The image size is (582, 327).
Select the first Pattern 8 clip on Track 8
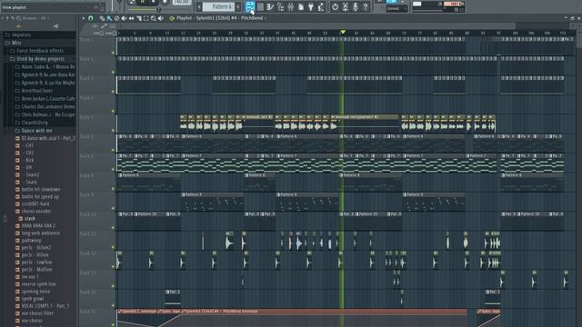(148, 183)
